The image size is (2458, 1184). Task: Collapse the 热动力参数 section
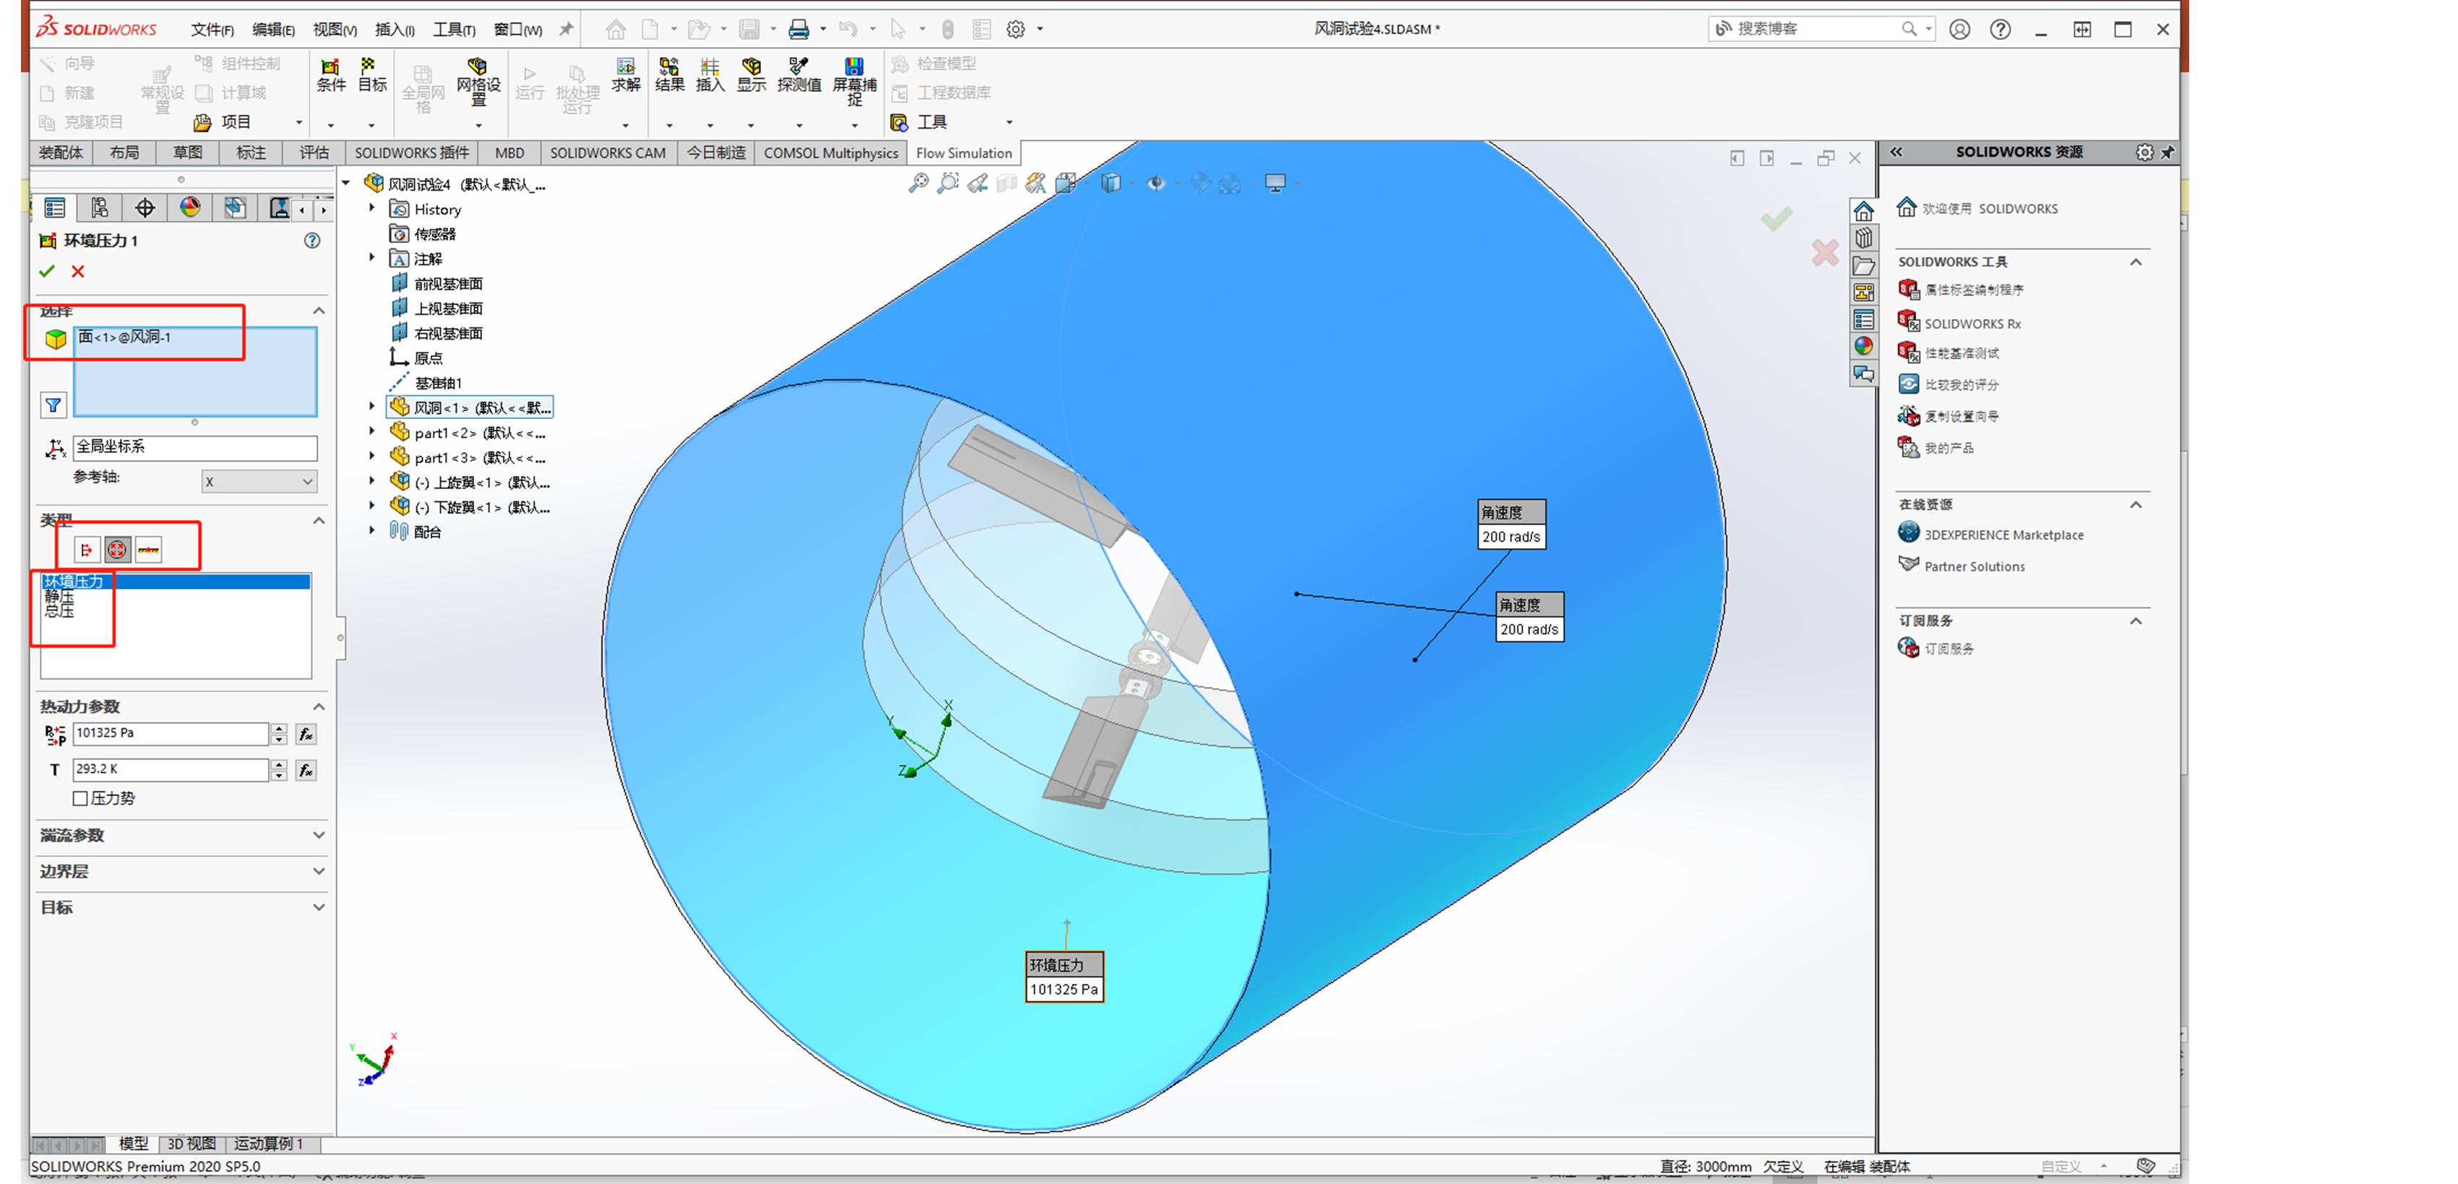click(319, 706)
